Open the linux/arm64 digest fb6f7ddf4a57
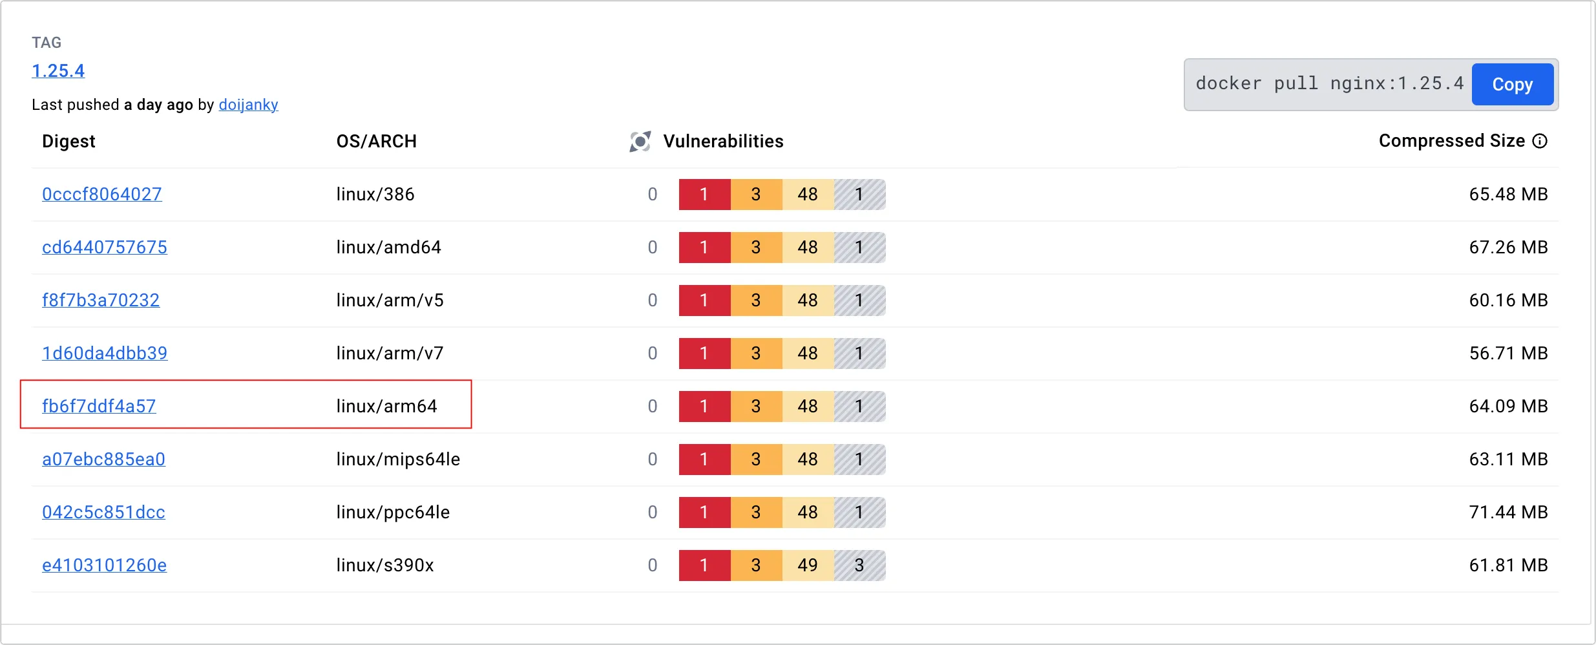Viewport: 1596px width, 645px height. (x=99, y=407)
